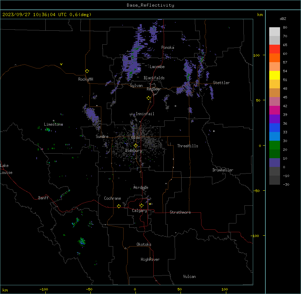Click the HighRiver label
Viewport: 301px width, 294px height.
tap(150, 259)
